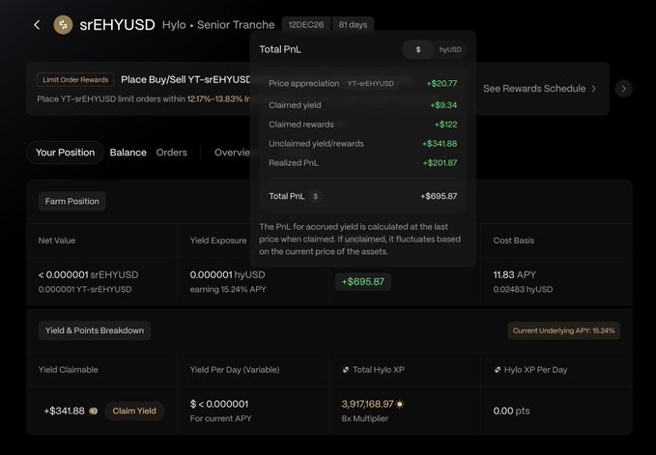Click the 'earning 15.24% APY' text
Image resolution: width=656 pixels, height=455 pixels.
(228, 290)
